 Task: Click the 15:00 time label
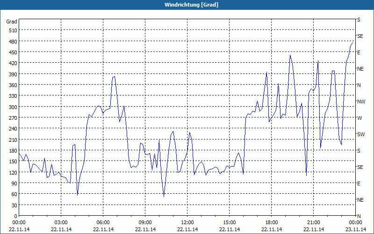(x=230, y=223)
